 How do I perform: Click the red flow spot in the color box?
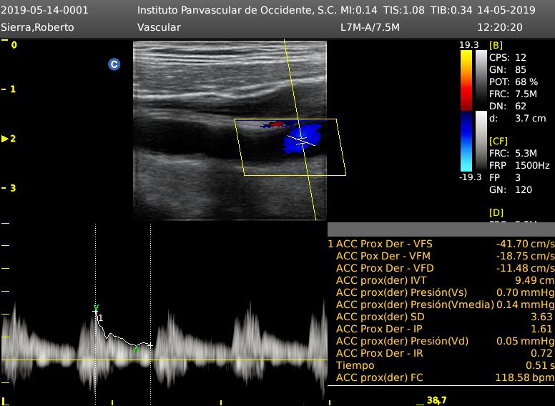[x=277, y=124]
